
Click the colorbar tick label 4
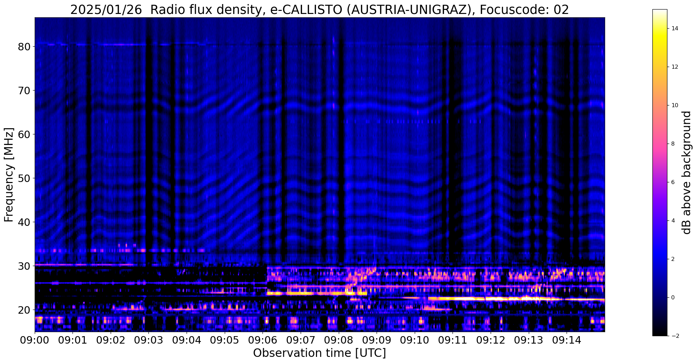click(673, 221)
